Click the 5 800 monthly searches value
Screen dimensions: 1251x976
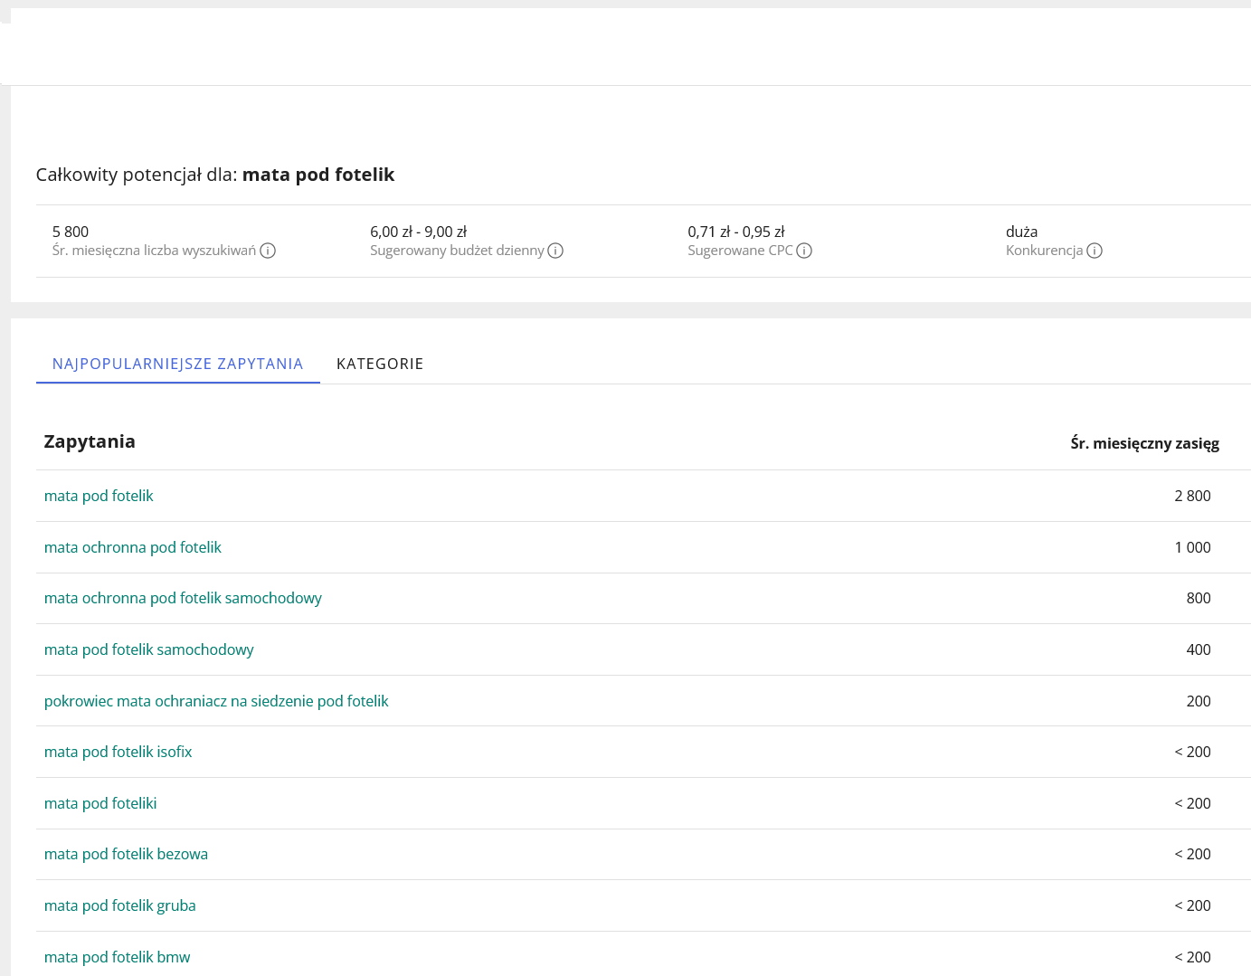71,232
